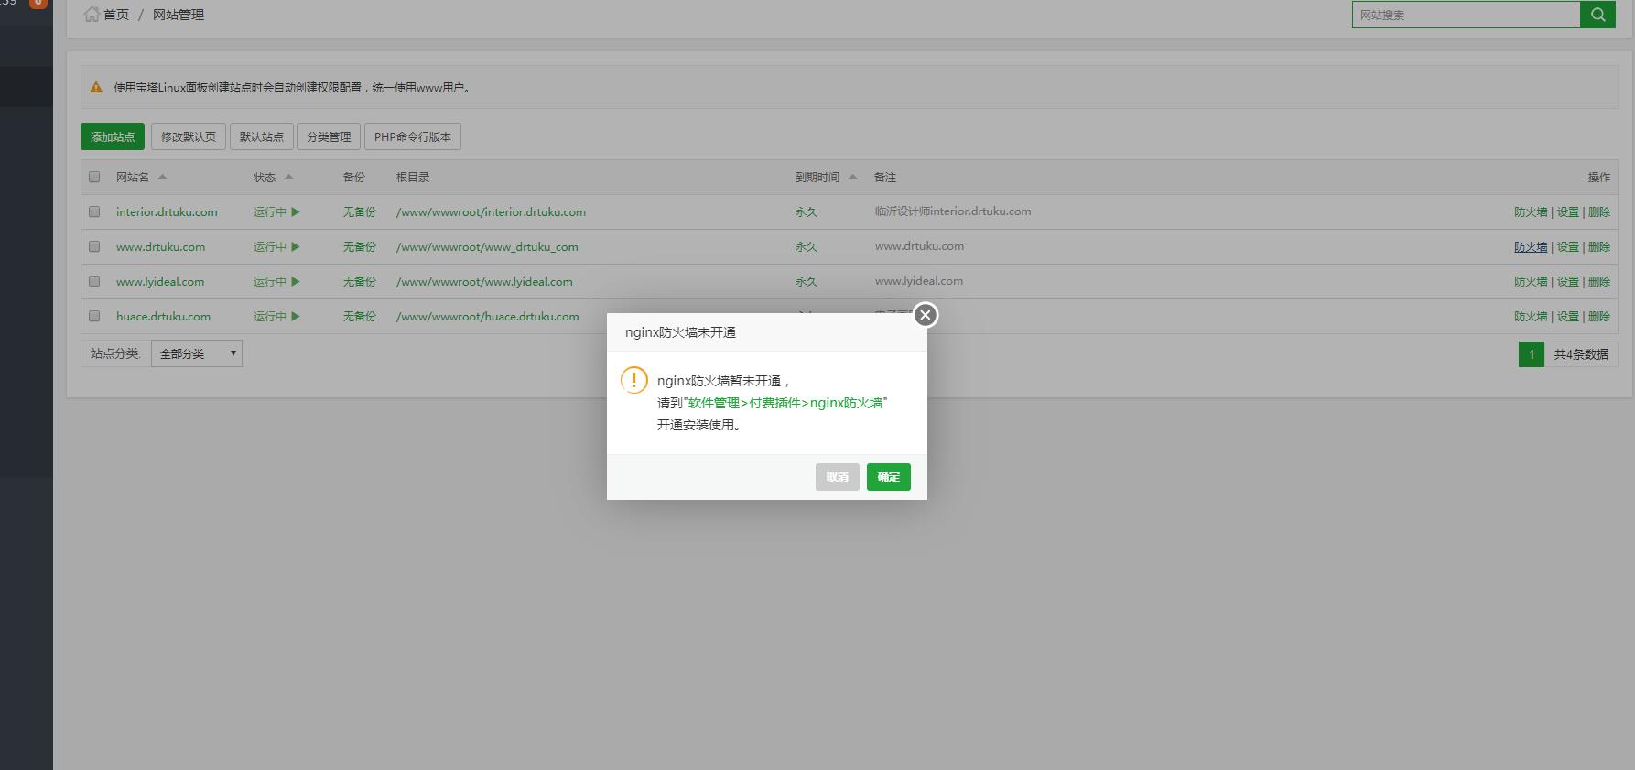1635x770 pixels.
Task: Click 设置 for www.drtuku.com
Action: (x=1568, y=246)
